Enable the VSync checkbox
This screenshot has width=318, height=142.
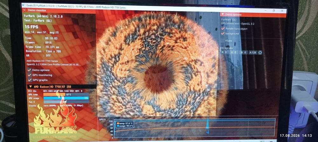tap(223, 41)
